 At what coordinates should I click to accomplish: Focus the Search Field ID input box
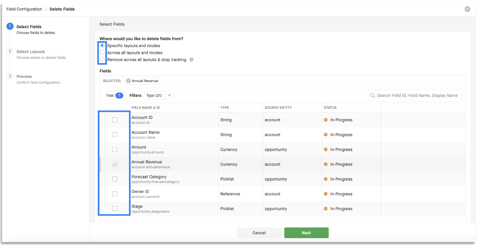click(415, 95)
